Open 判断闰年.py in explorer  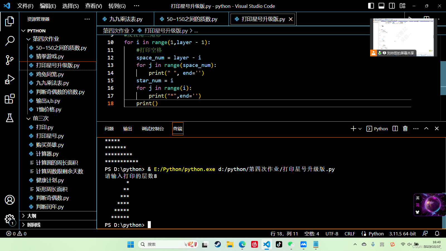[x=58, y=207]
